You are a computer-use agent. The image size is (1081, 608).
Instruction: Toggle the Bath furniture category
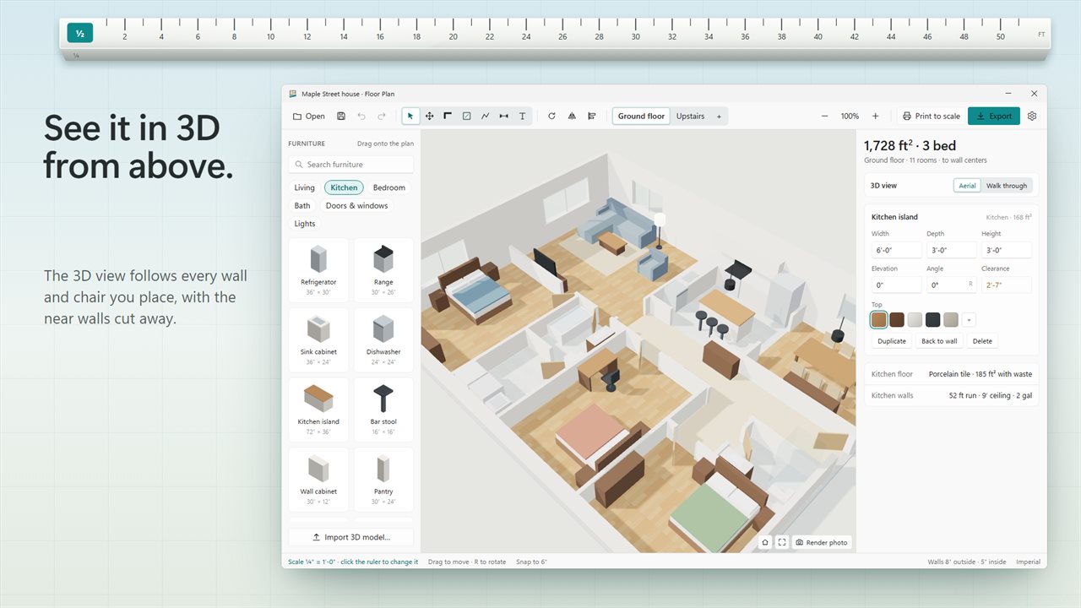[302, 206]
